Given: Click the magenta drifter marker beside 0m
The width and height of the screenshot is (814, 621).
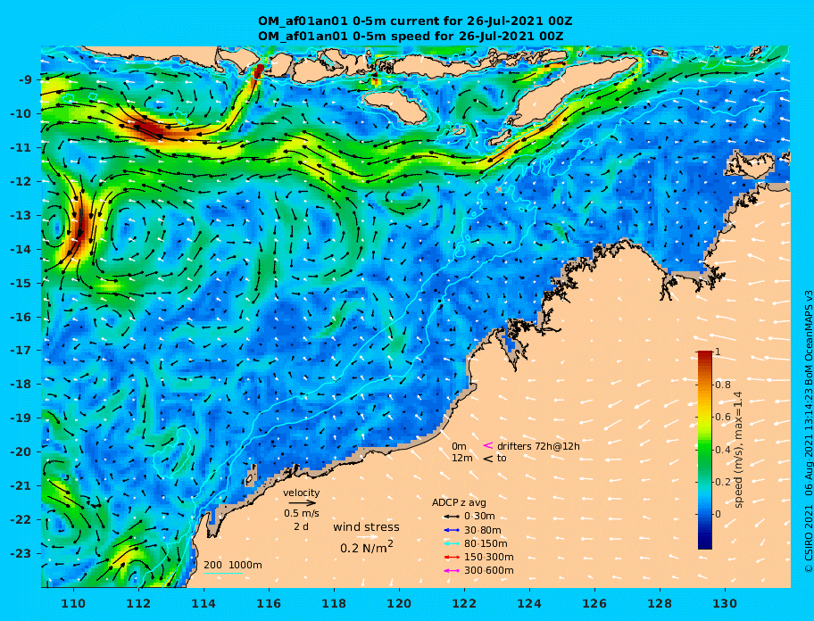Looking at the screenshot, I should tap(488, 445).
